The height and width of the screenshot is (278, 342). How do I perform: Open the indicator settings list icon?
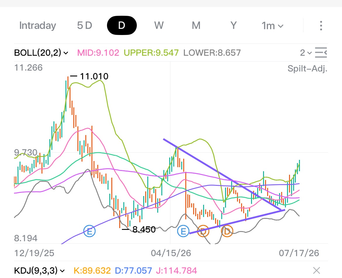pos(321,53)
